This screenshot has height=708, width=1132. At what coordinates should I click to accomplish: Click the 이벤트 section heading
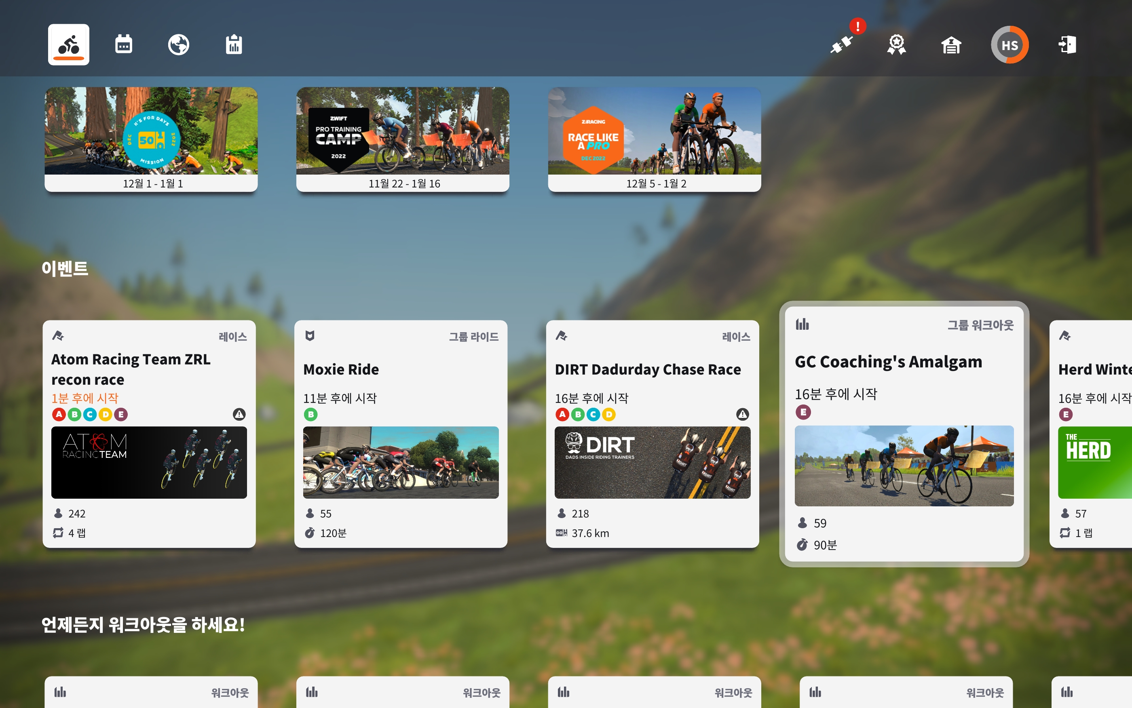[x=65, y=268]
